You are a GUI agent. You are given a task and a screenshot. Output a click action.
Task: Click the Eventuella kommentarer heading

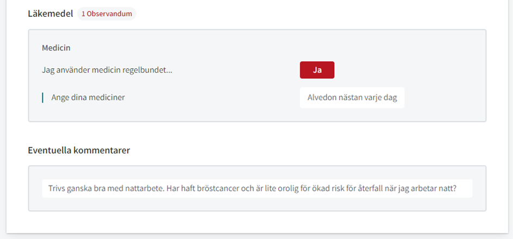79,150
